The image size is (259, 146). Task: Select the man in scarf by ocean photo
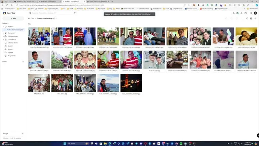[x=108, y=83]
